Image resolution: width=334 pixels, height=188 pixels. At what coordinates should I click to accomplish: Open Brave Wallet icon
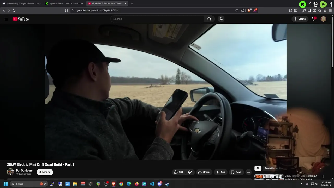click(314, 10)
